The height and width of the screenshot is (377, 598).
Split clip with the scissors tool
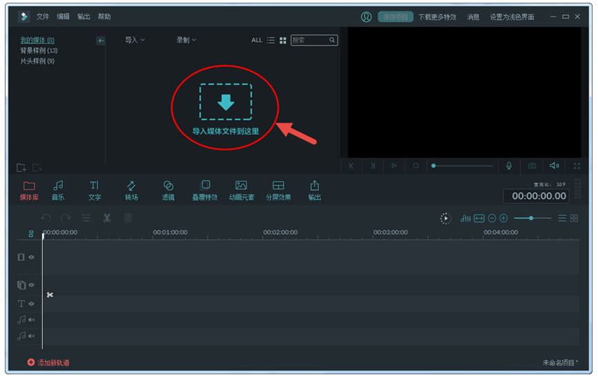pos(106,218)
